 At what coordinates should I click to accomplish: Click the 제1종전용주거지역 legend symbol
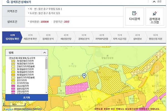(x=13, y=61)
